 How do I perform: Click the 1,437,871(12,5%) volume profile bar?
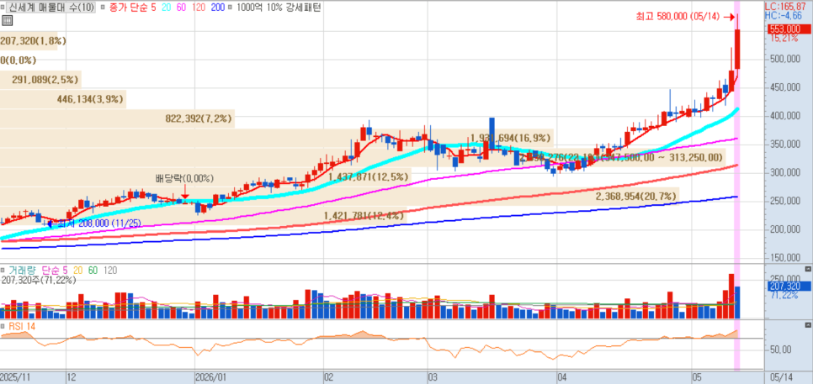[205, 177]
